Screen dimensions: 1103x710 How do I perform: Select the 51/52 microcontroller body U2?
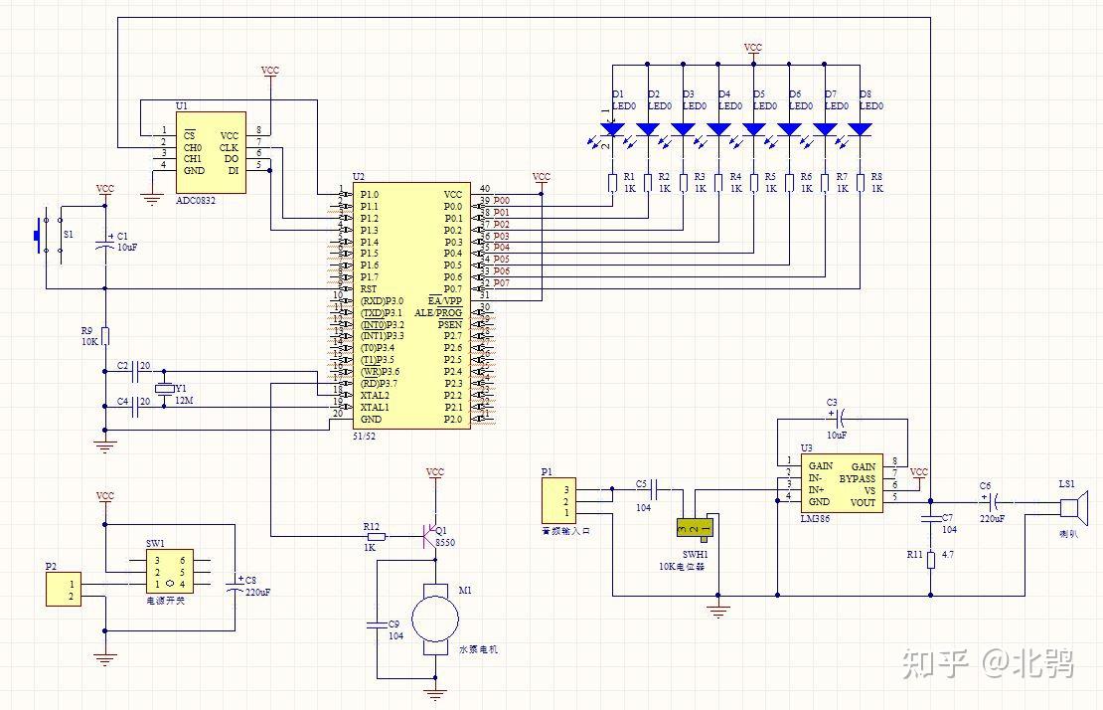point(411,306)
